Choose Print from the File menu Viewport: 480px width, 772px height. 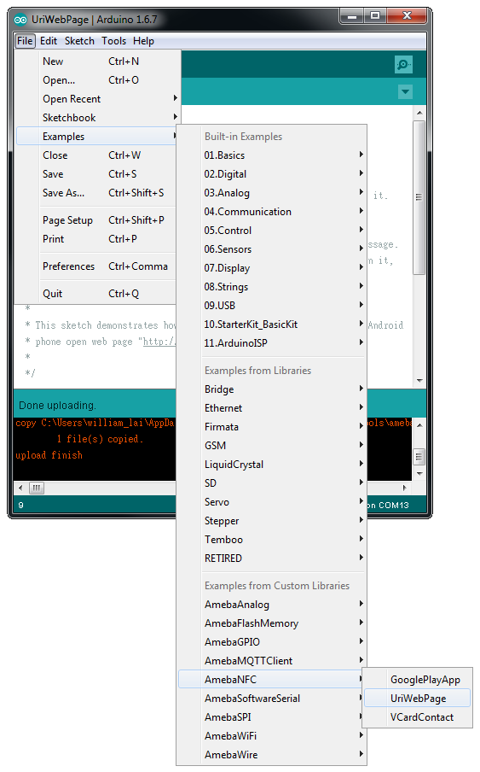(97, 239)
